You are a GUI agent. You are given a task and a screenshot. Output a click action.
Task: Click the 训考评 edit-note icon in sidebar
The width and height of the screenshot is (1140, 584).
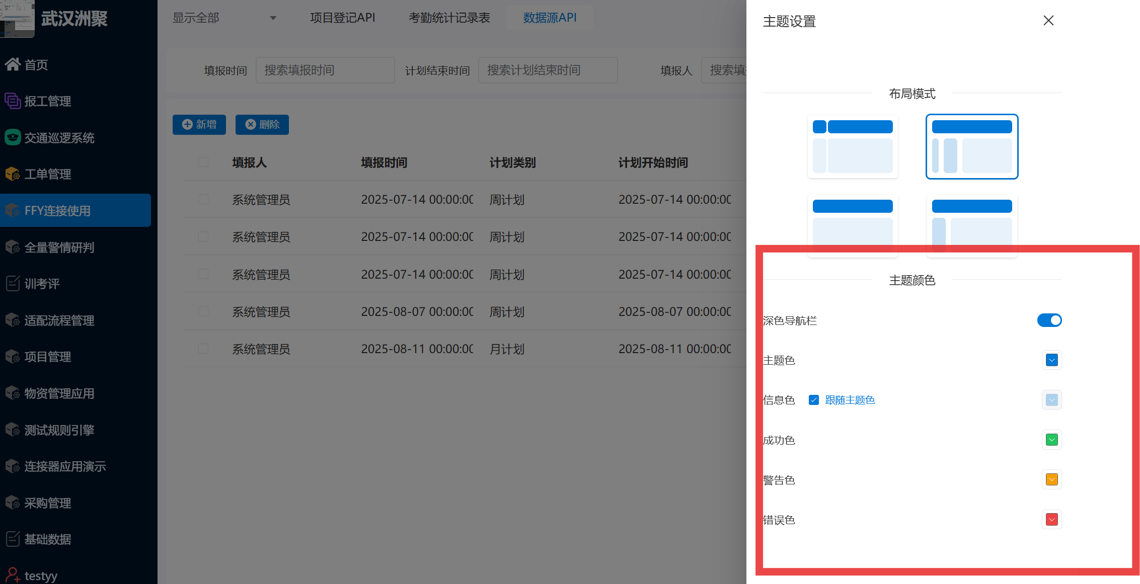tap(13, 284)
